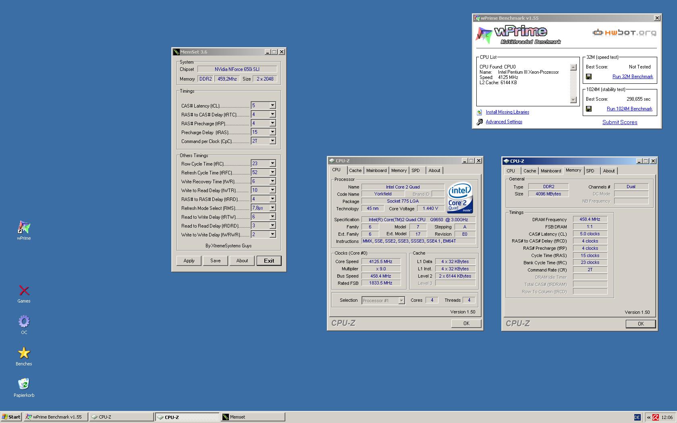The width and height of the screenshot is (677, 423).
Task: Open Row Cycle Time (tRC) dropdown
Action: [x=272, y=164]
